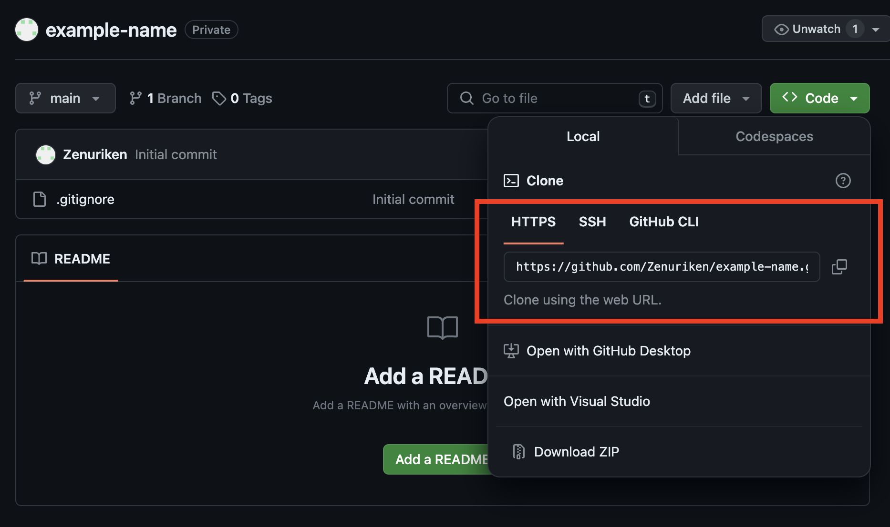Click the Private visibility label

tap(211, 30)
